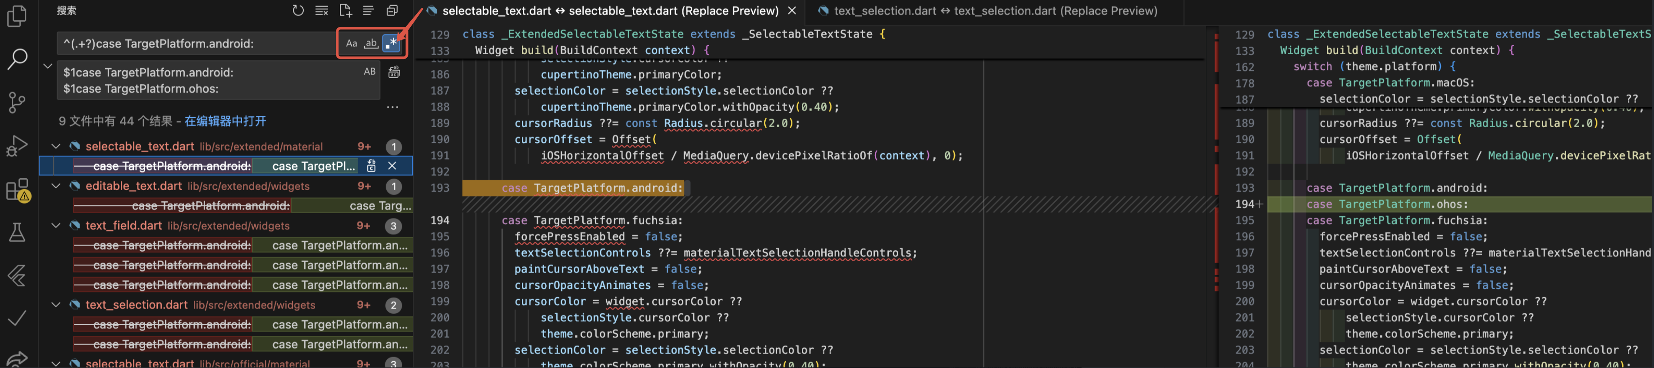This screenshot has height=368, width=1654.
Task: Click the 'Widget build(BuildContext context)' sticky header in left editor
Action: coord(593,50)
